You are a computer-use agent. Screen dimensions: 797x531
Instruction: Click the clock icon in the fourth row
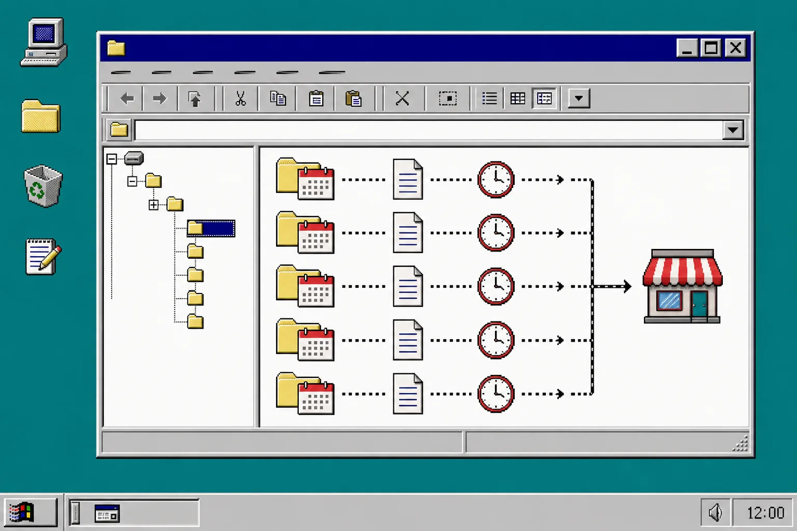(x=496, y=340)
